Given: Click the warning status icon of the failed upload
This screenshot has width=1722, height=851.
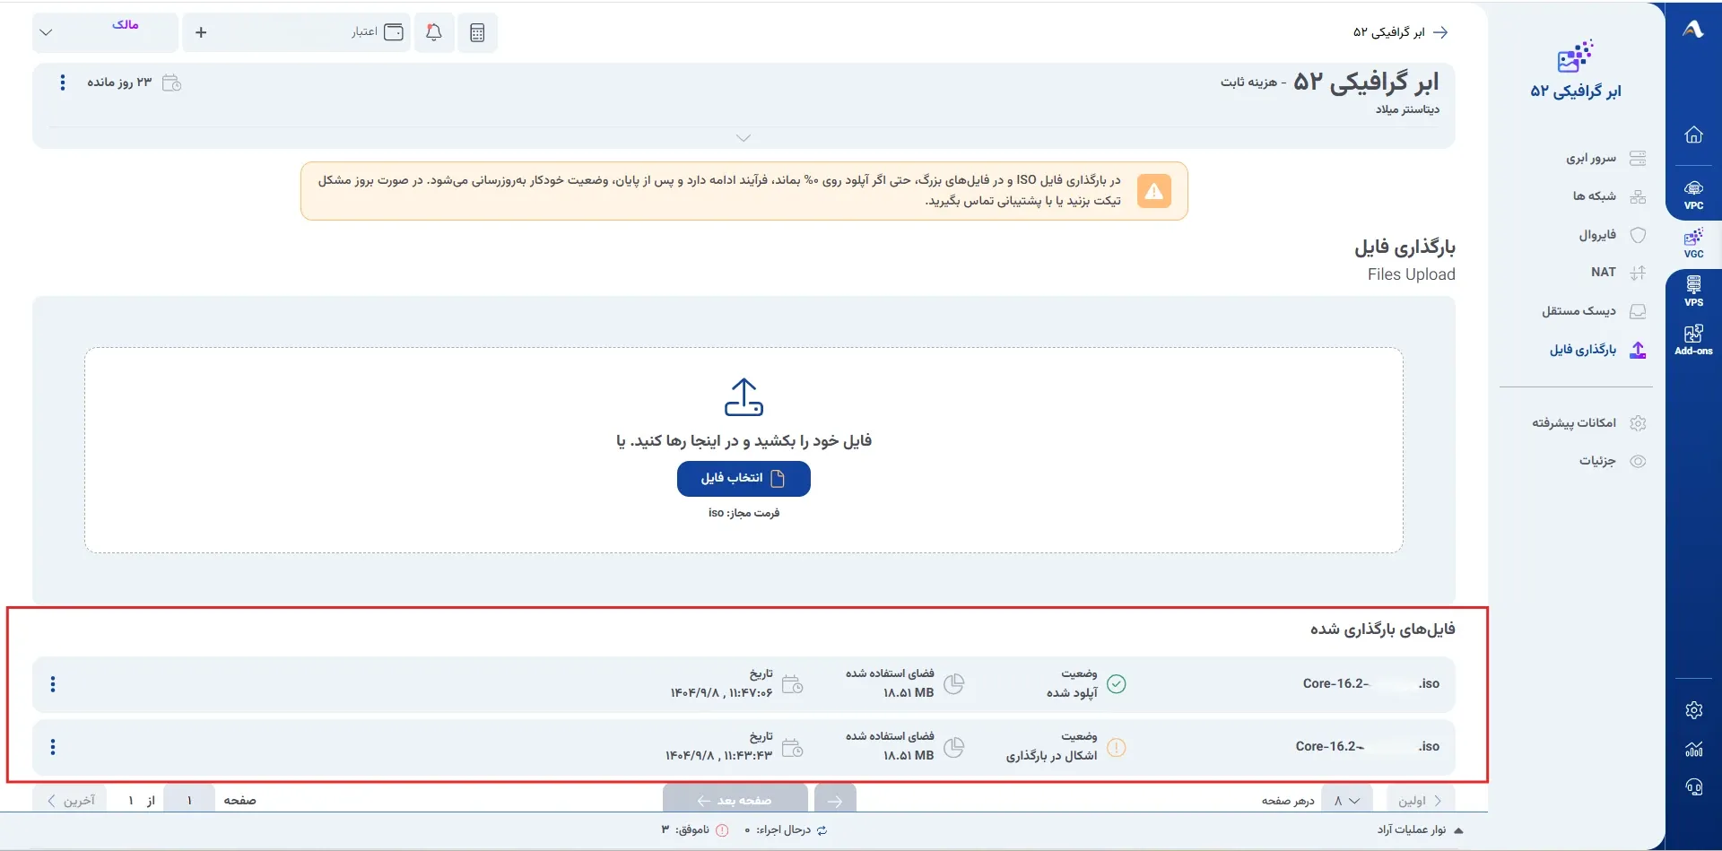Looking at the screenshot, I should [1116, 747].
